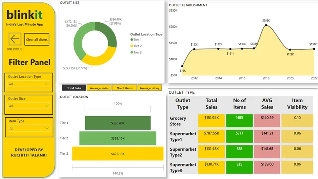This screenshot has height=179, width=318.
Task: Click the OUTLET SIZE chart title
Action: 70,3
